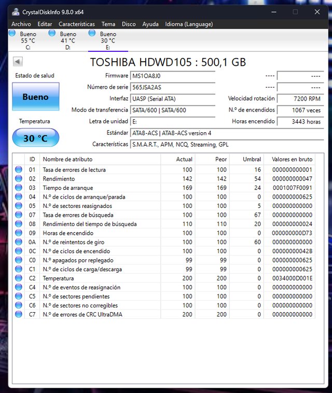Open the Archivo menu

(21, 24)
